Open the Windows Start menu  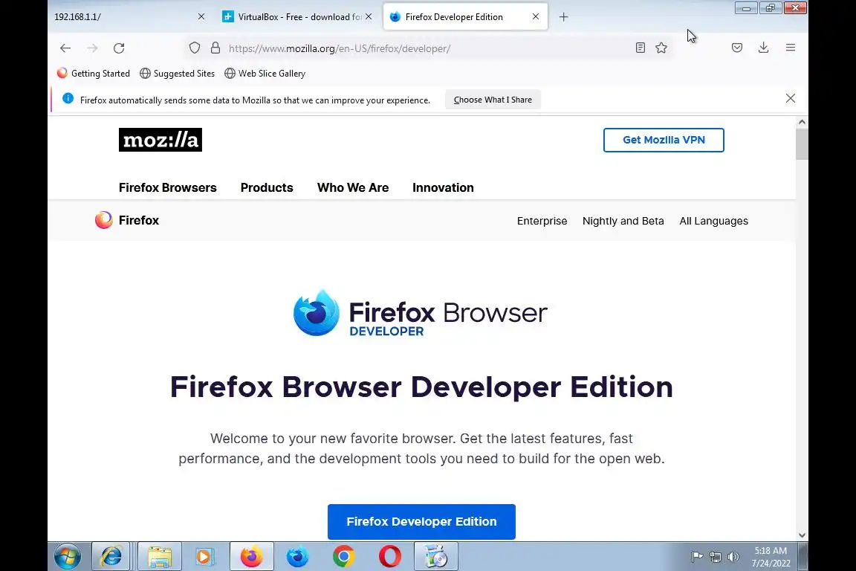68,557
